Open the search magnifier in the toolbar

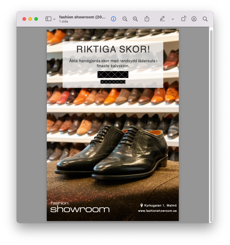coord(205,19)
